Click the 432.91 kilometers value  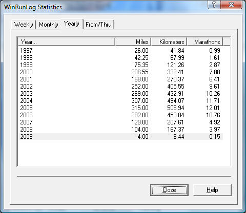click(x=176, y=94)
